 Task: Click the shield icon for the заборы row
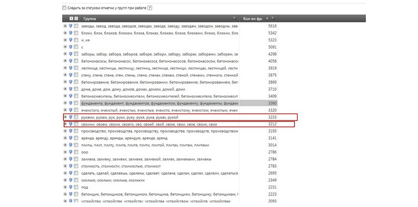pyautogui.click(x=70, y=54)
